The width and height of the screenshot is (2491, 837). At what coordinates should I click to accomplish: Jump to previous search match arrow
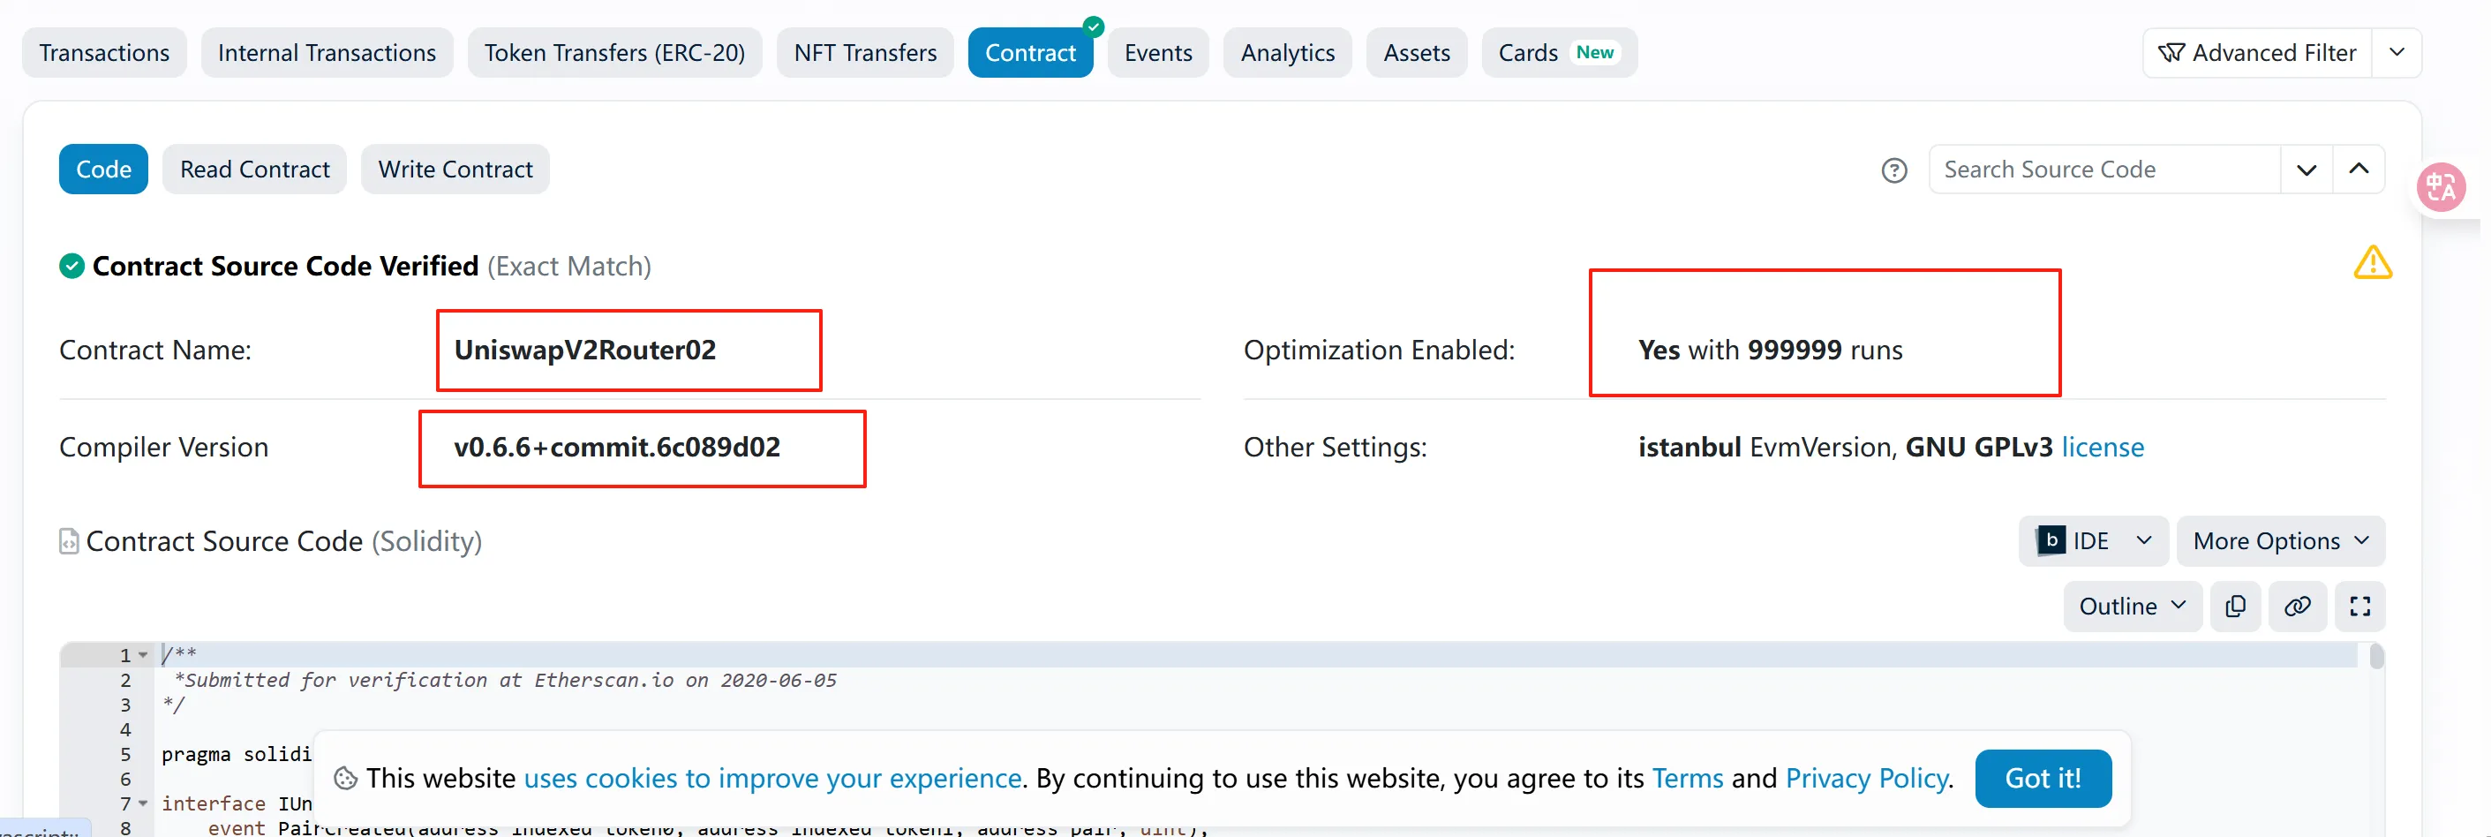coord(2359,170)
